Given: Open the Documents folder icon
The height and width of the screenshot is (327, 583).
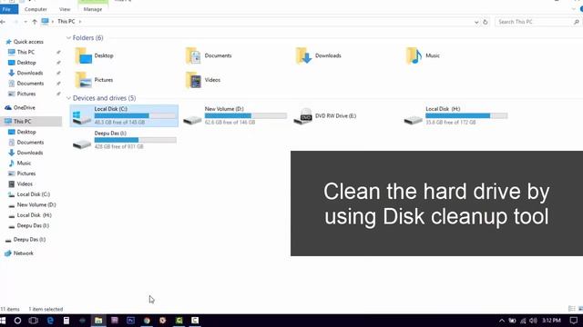Looking at the screenshot, I should click(194, 56).
